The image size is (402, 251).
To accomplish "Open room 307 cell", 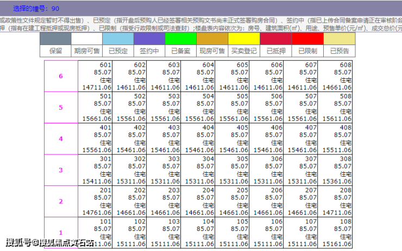I will point(300,170).
